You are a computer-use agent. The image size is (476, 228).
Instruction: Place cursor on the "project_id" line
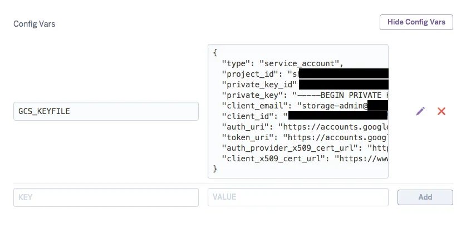256,74
